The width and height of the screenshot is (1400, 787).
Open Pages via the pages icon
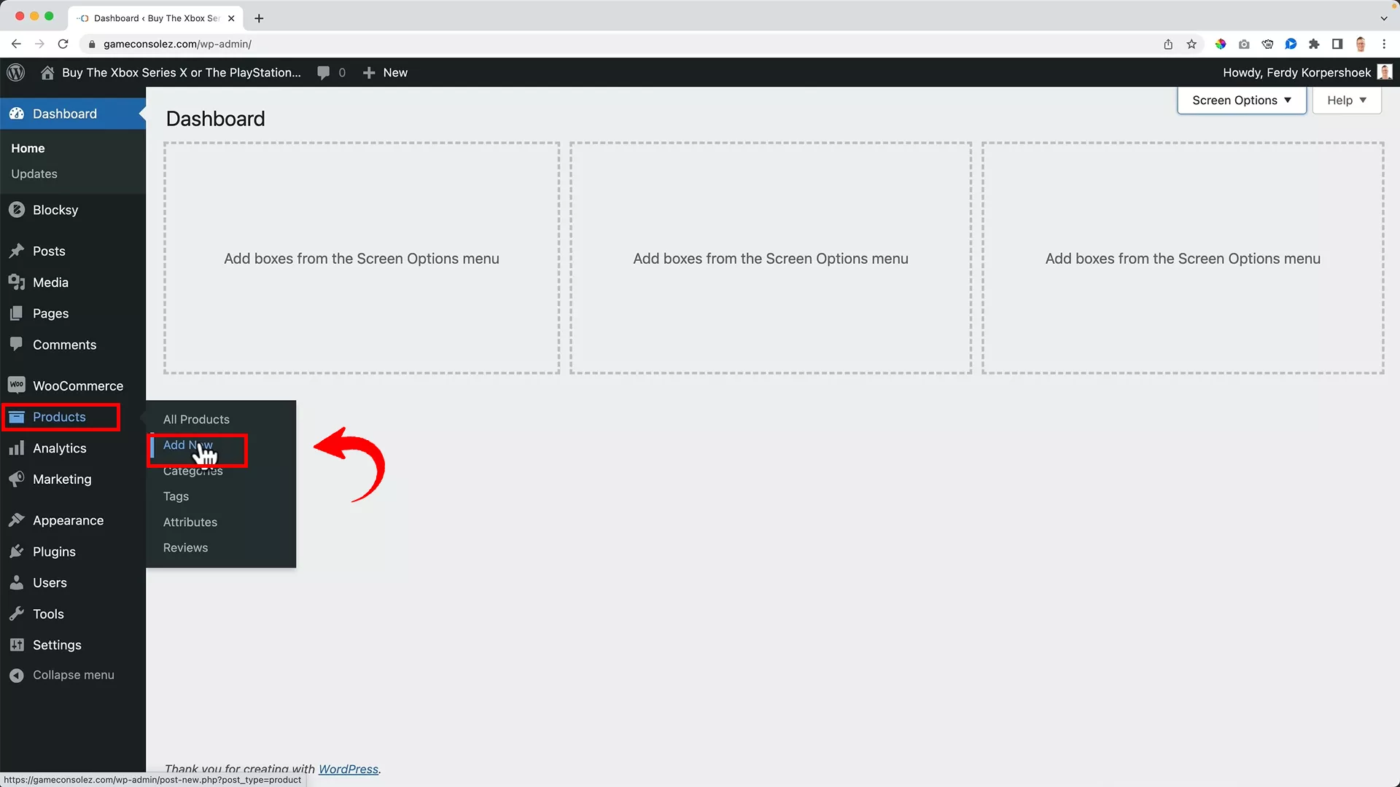tap(16, 313)
